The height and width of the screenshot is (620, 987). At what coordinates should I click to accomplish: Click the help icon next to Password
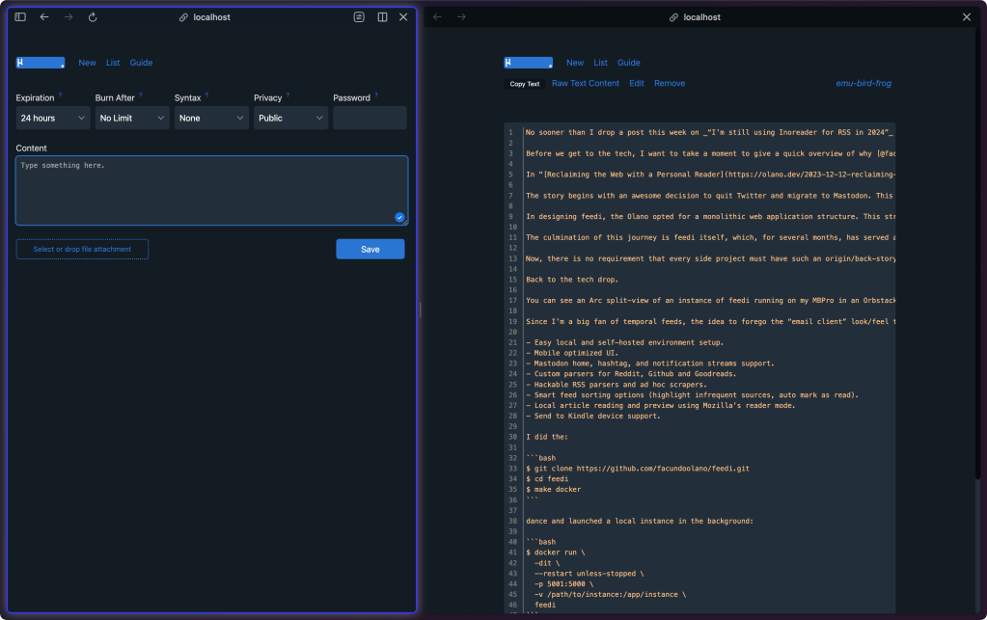click(x=375, y=95)
